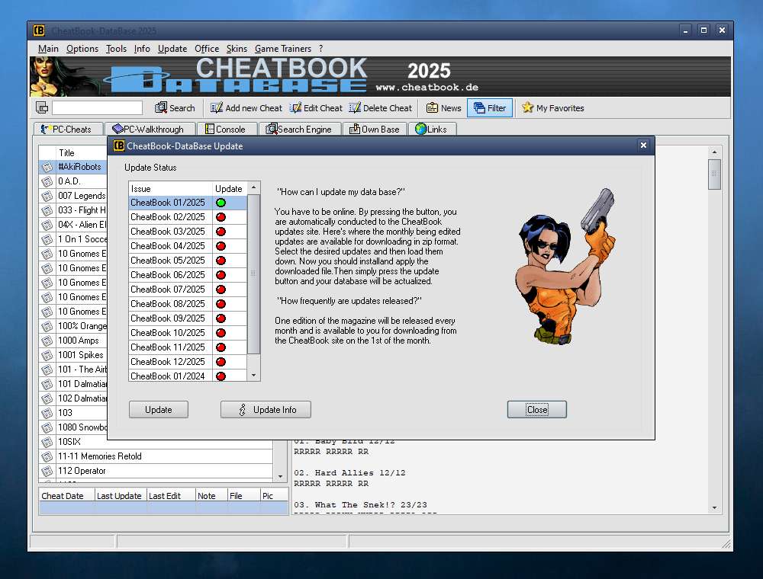
Task: Open the Tools menu
Action: pos(116,49)
